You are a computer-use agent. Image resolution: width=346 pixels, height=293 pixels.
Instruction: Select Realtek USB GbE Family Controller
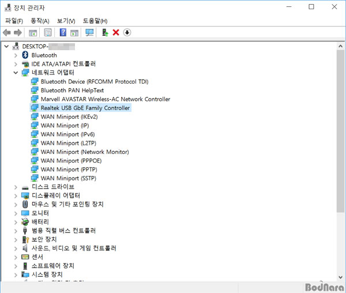[85, 108]
